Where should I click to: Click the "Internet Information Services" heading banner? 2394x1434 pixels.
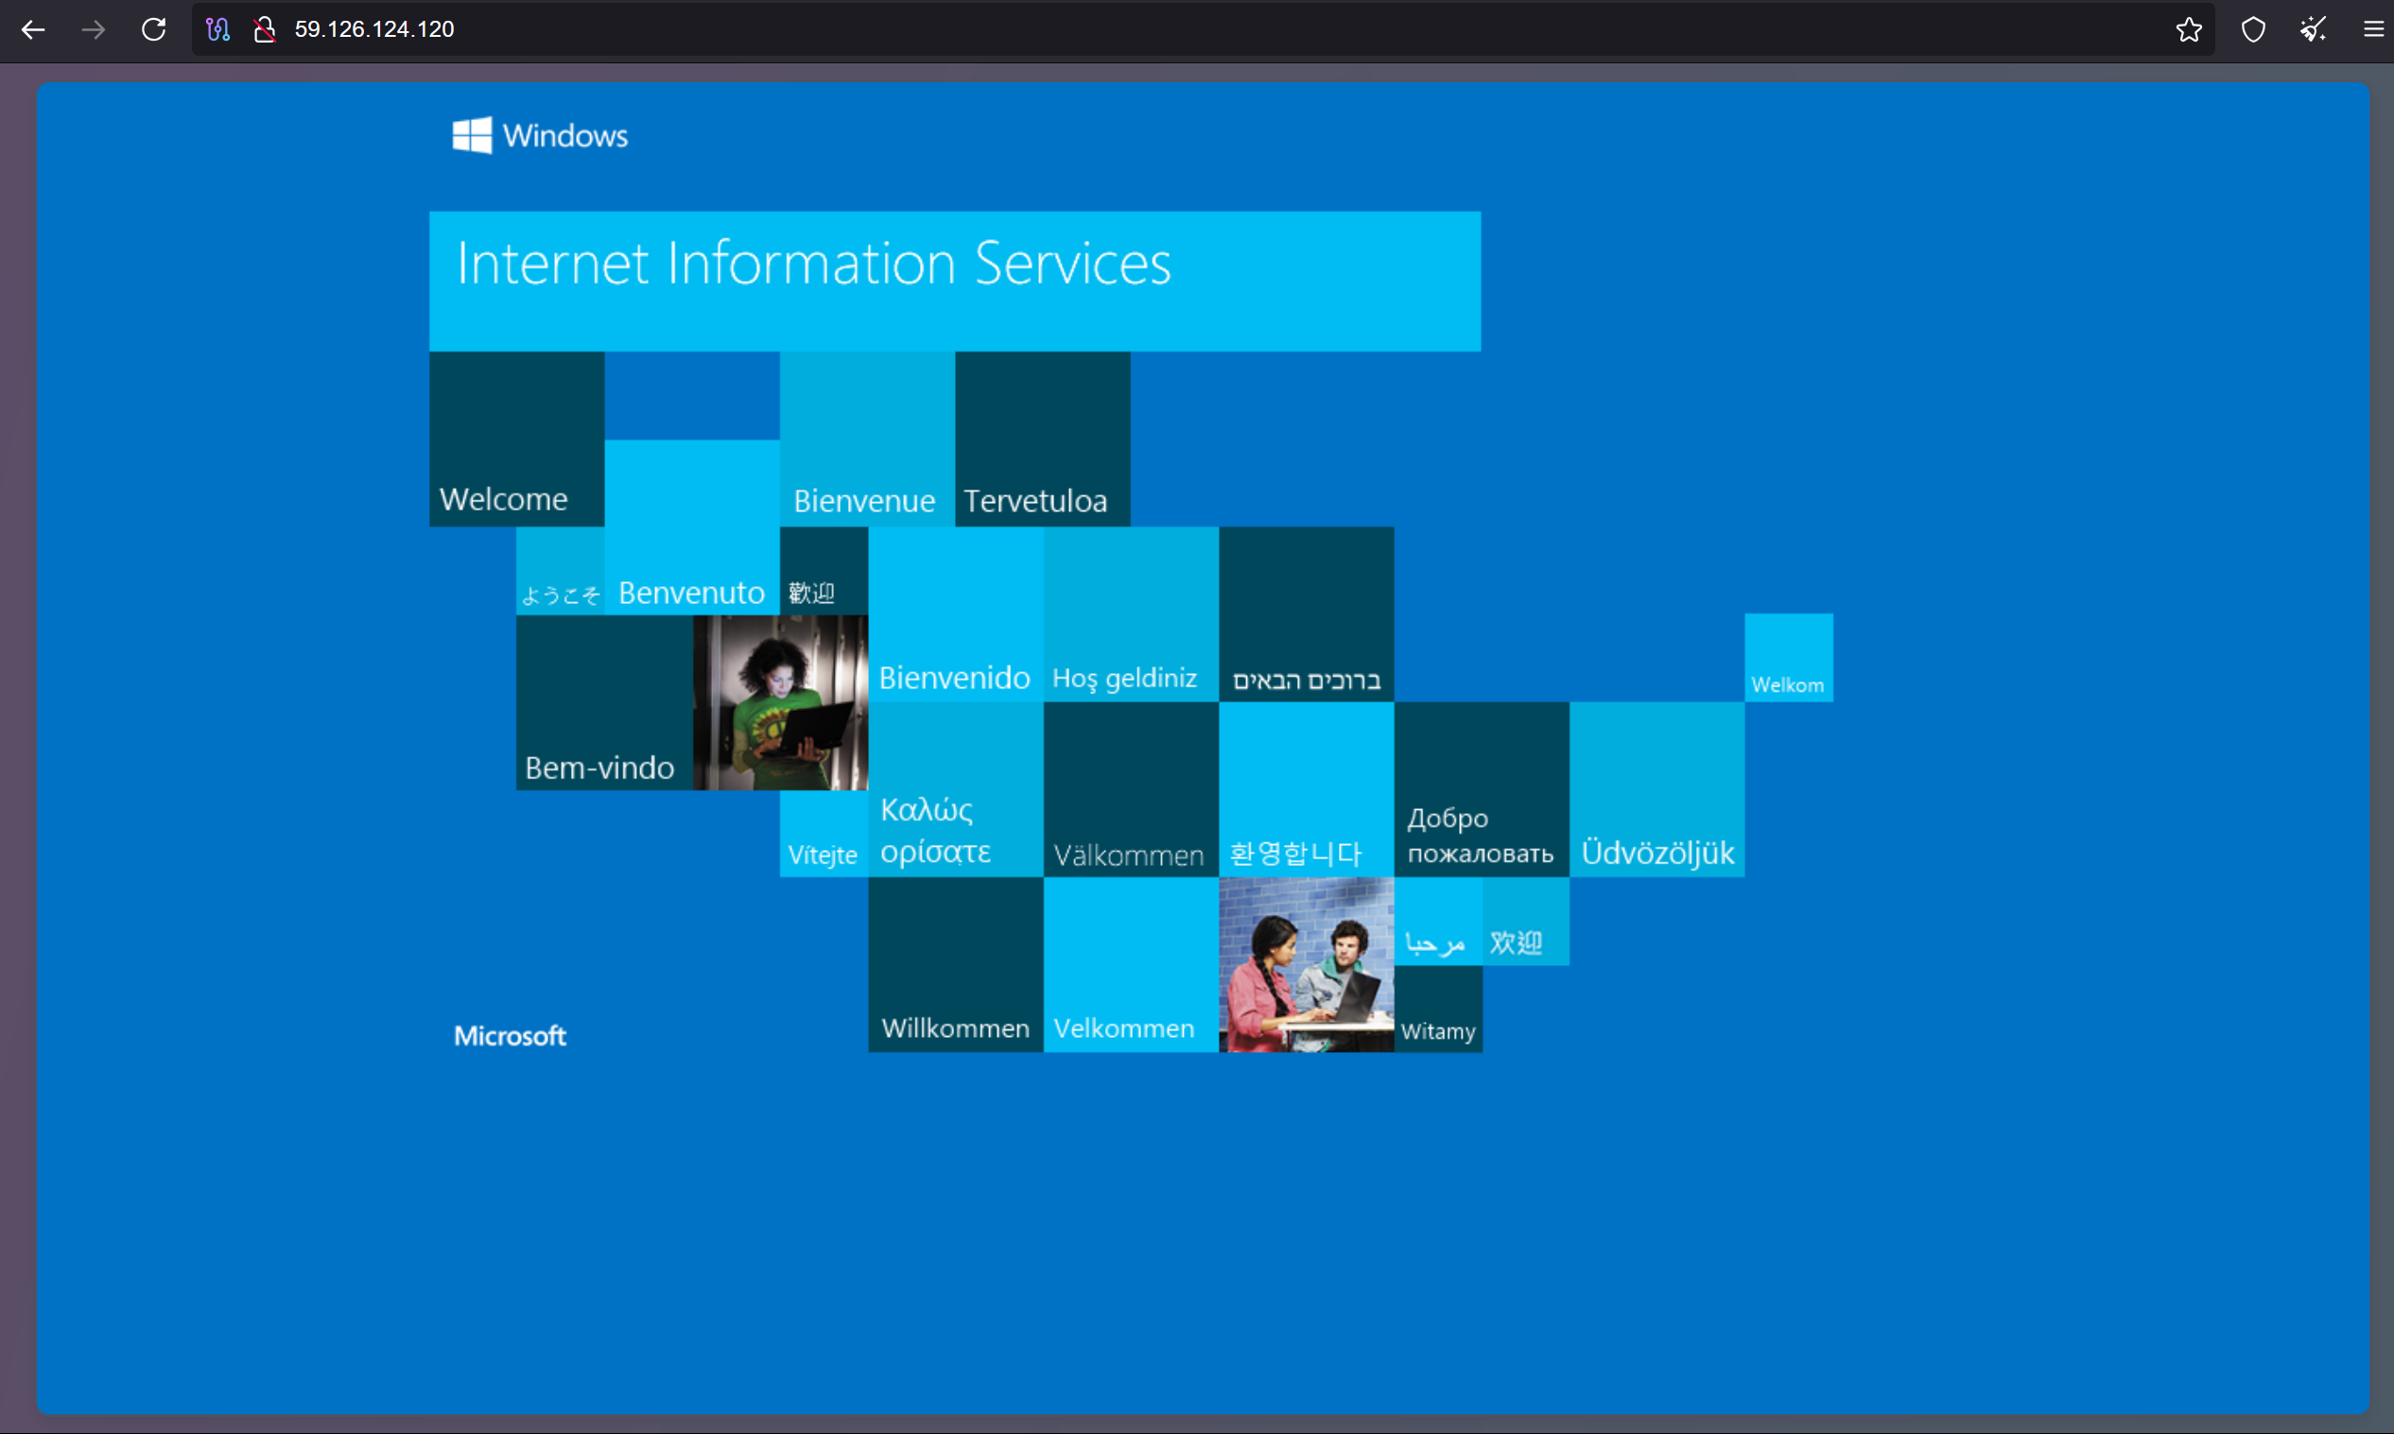tap(955, 281)
